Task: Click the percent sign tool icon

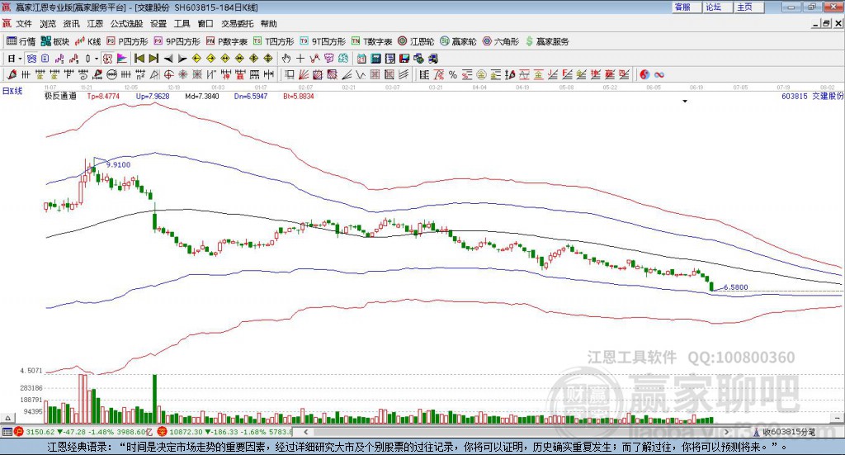Action: click(x=453, y=74)
